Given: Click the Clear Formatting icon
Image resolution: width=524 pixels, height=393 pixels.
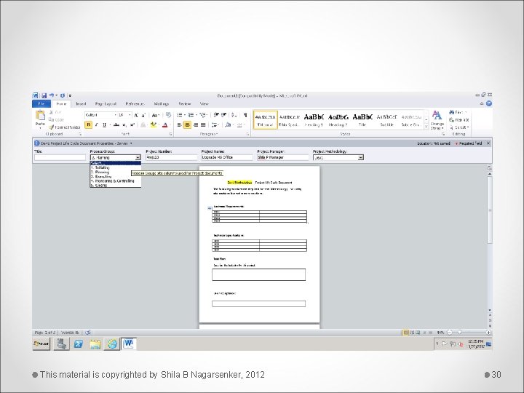Looking at the screenshot, I should [168, 115].
